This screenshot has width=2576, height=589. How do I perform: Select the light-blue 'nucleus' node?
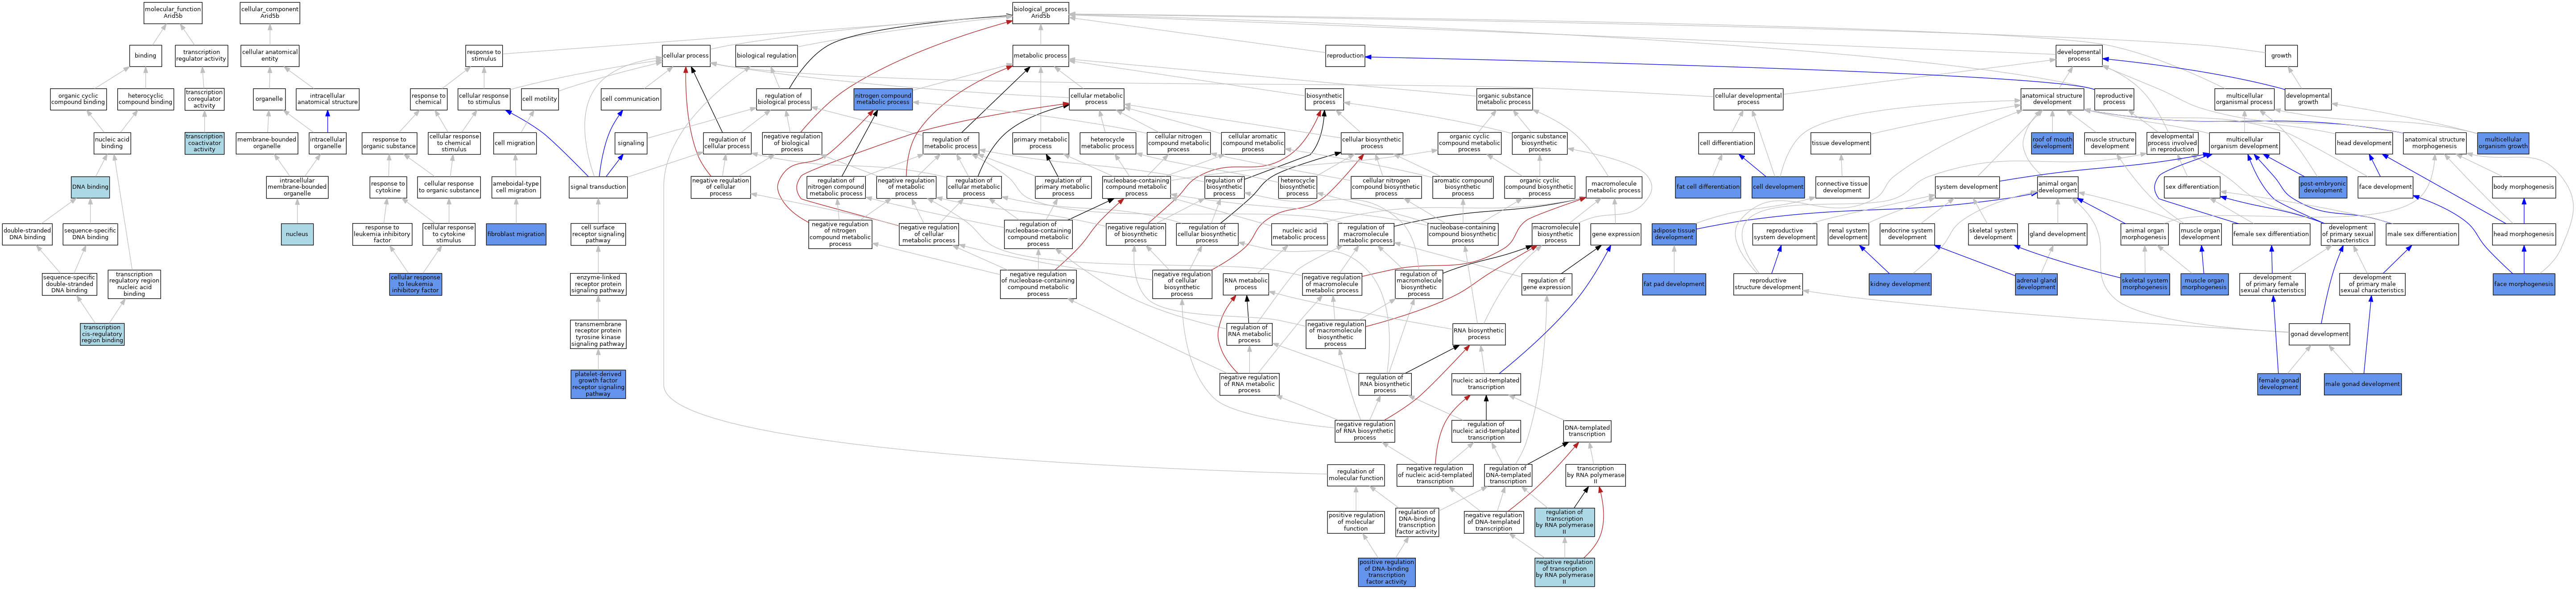(x=297, y=234)
